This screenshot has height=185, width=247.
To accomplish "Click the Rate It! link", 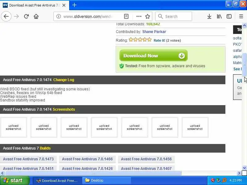I will pyautogui.click(x=159, y=40).
